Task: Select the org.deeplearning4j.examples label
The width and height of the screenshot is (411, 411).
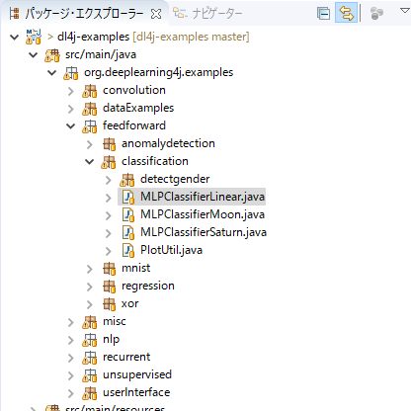Action: pyautogui.click(x=159, y=72)
